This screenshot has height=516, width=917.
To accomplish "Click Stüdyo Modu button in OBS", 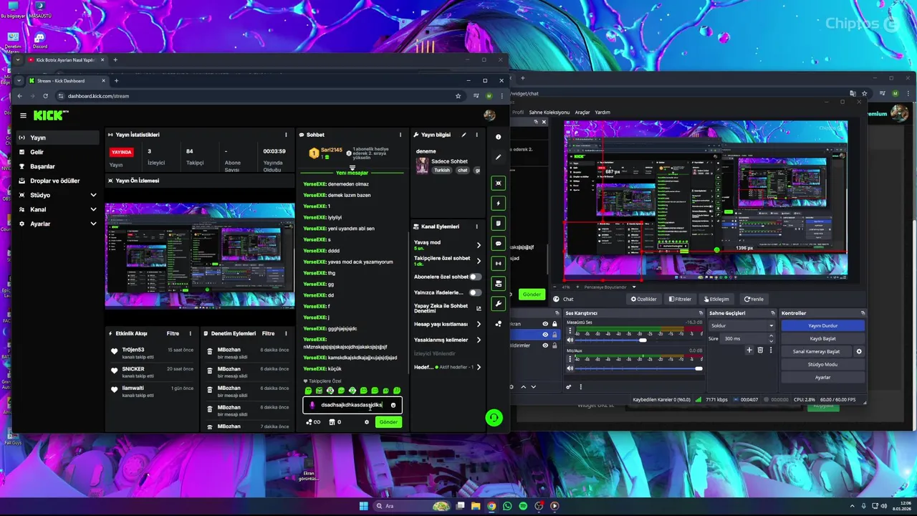I will [822, 364].
